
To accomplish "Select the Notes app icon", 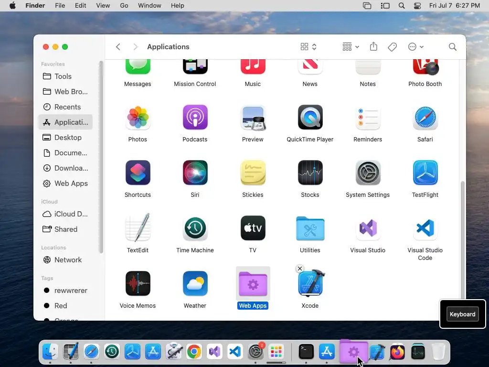I will pos(368,67).
